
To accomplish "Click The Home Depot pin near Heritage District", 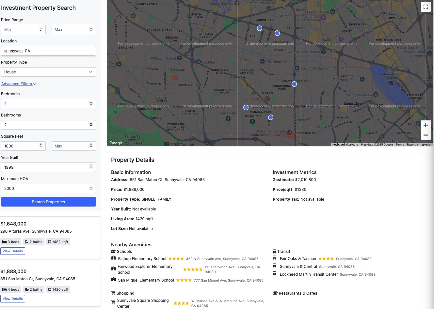I will [x=262, y=61].
